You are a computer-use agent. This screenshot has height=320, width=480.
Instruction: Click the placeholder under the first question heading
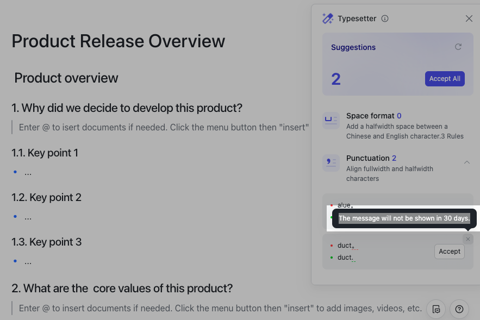pos(163,127)
